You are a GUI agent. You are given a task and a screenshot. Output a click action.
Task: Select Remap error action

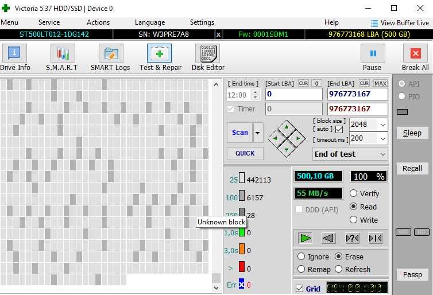pos(301,269)
